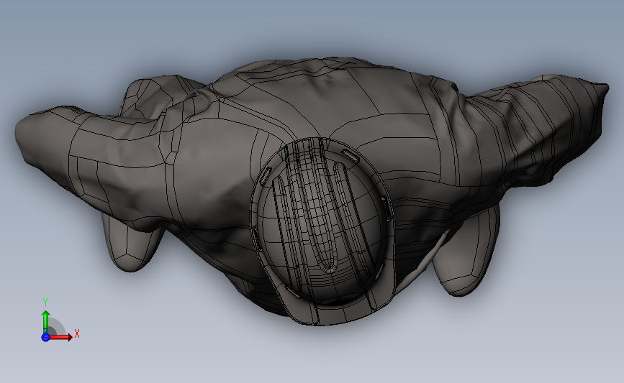This screenshot has width=624, height=383.
Task: Select the hard hat helmet on the model
Action: point(322,231)
